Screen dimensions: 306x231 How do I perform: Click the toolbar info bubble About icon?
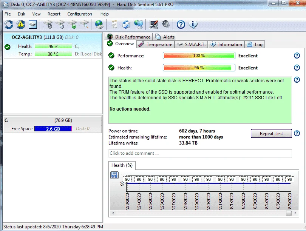193,25
